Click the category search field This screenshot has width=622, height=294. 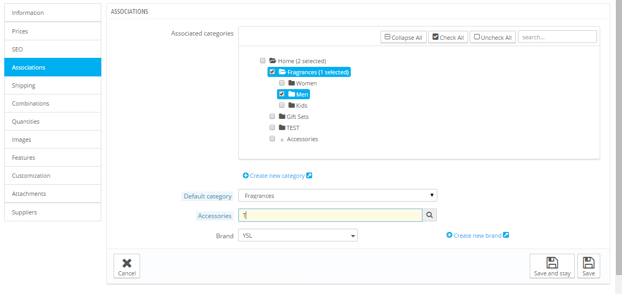point(557,37)
